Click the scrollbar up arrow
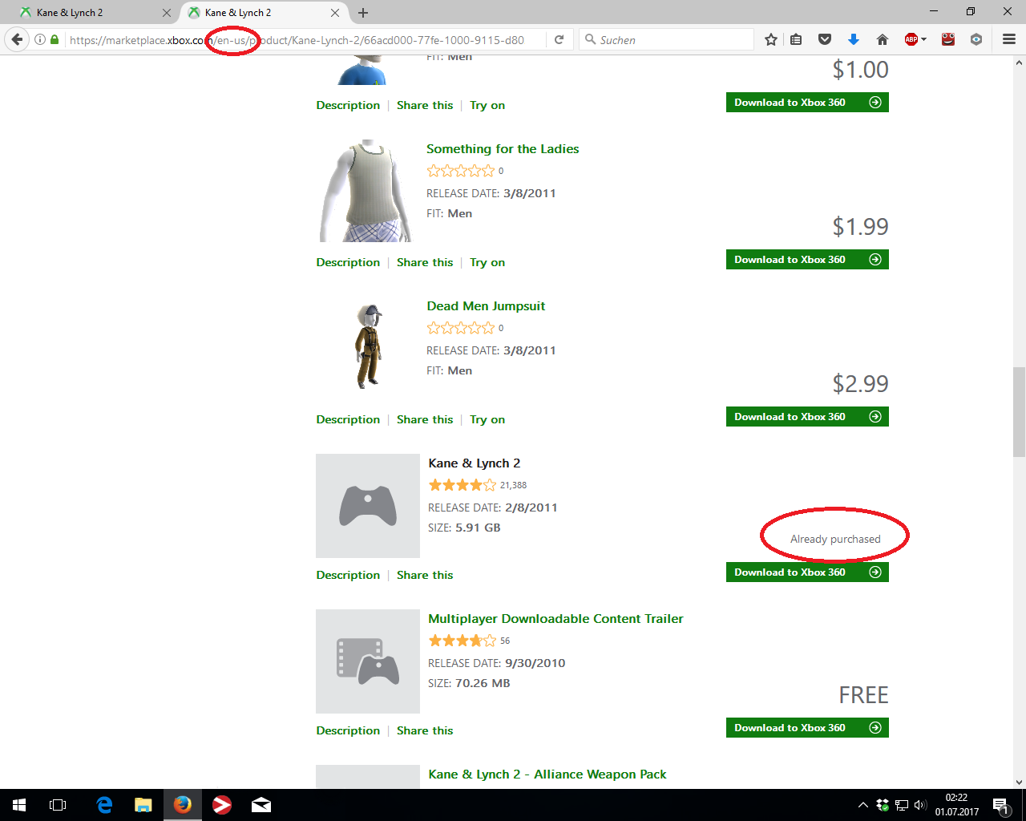The width and height of the screenshot is (1026, 821). coord(1019,62)
